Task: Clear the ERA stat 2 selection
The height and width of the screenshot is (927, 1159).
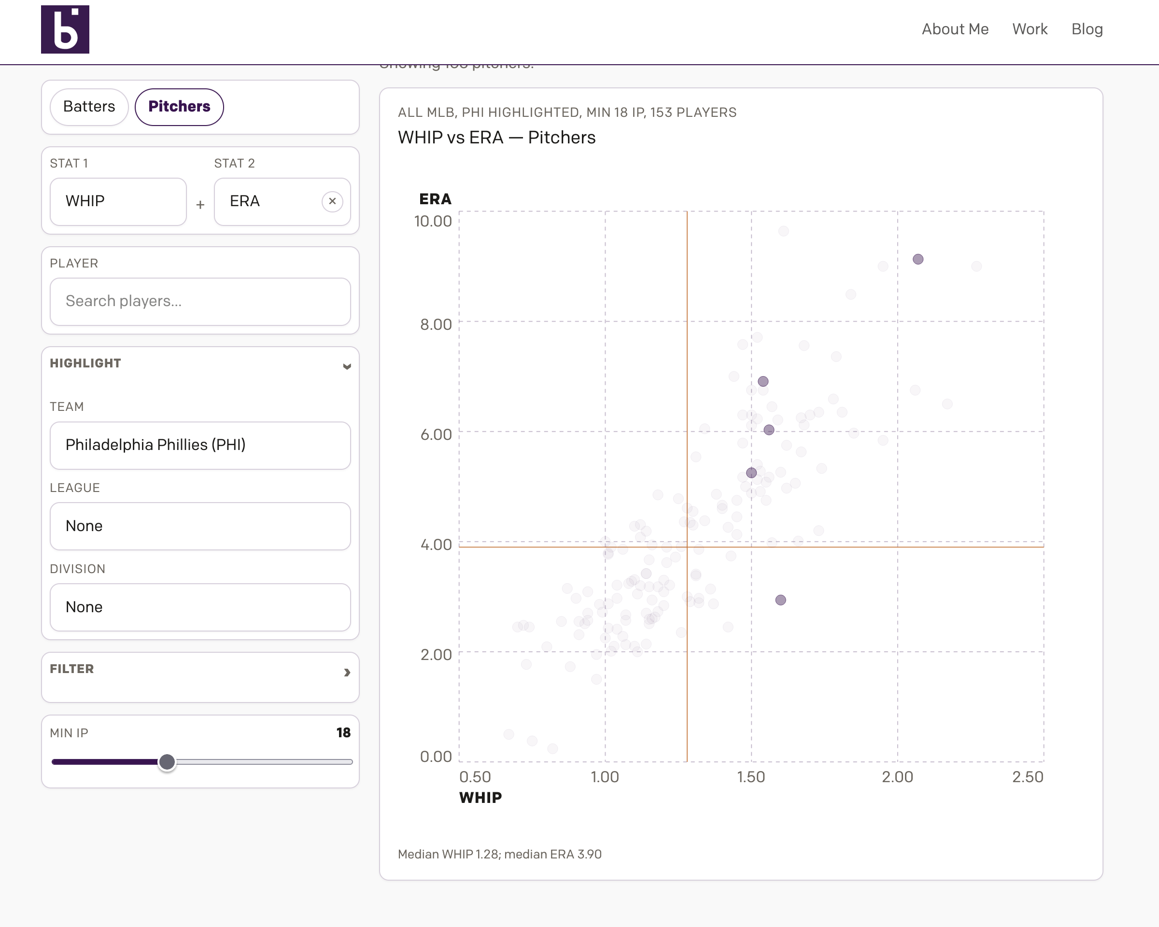Action: click(x=332, y=201)
